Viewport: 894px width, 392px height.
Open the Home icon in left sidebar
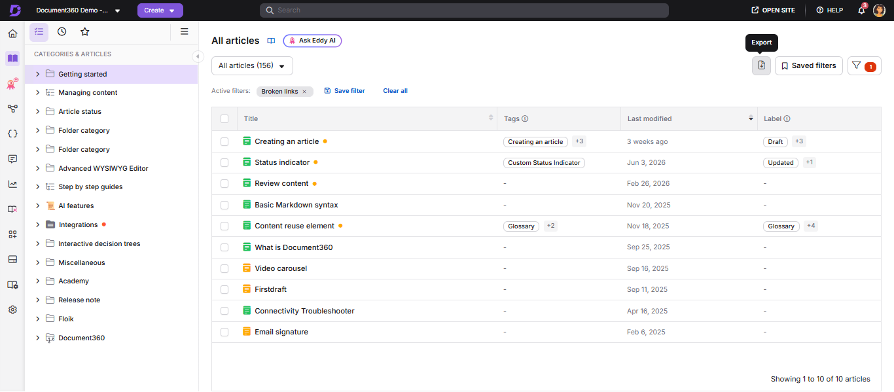12,33
